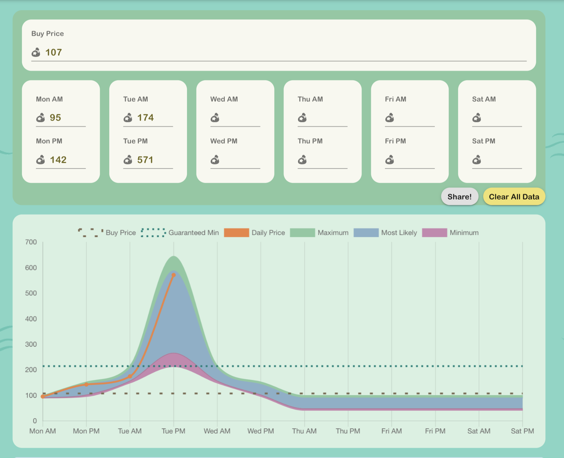The image size is (564, 458).
Task: Click the Fri AM bell bag icon
Action: pyautogui.click(x=389, y=118)
